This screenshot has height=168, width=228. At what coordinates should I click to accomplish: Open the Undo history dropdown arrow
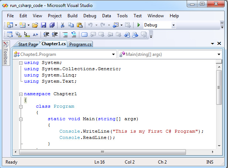click(96, 25)
